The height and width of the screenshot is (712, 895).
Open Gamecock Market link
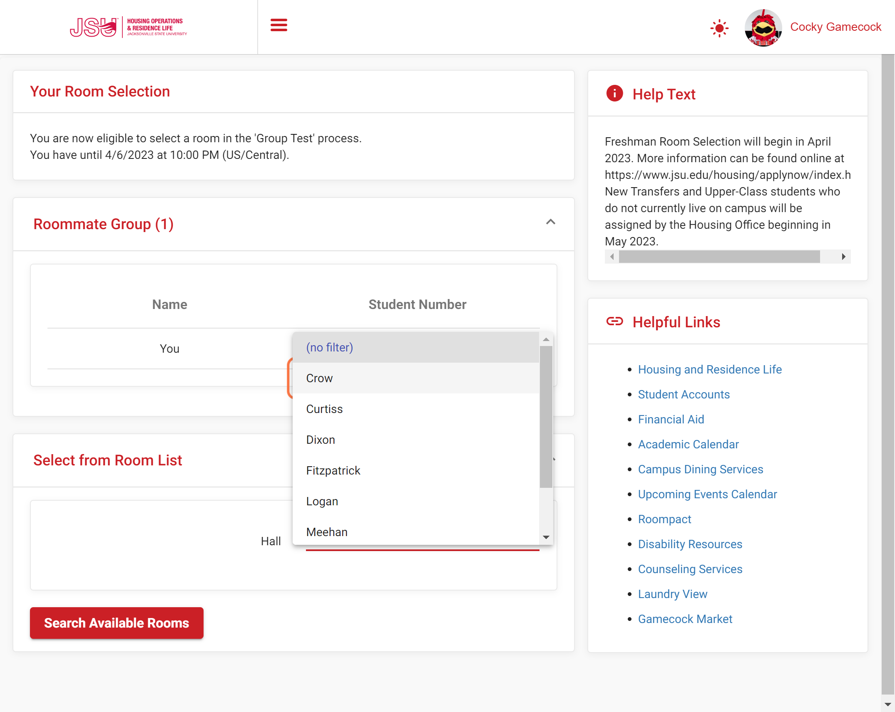point(685,619)
